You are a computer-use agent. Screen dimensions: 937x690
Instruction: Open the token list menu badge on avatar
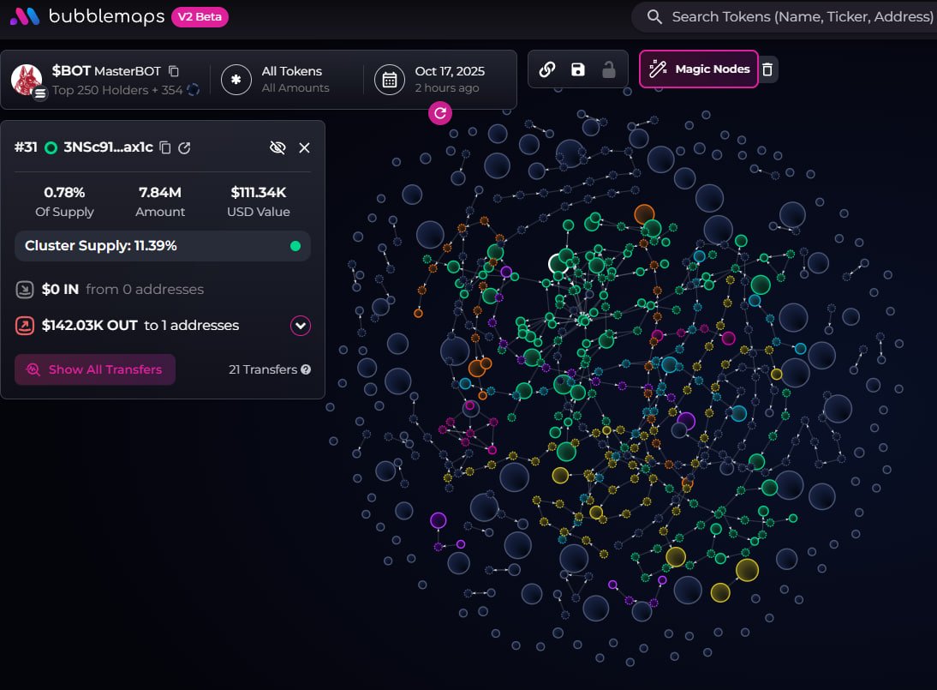(40, 93)
